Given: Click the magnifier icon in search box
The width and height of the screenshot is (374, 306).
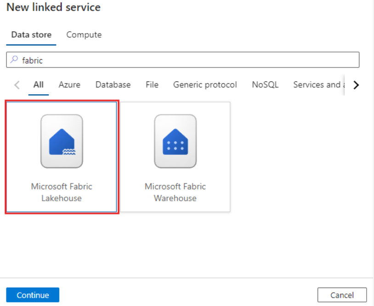Looking at the screenshot, I should coord(14,60).
